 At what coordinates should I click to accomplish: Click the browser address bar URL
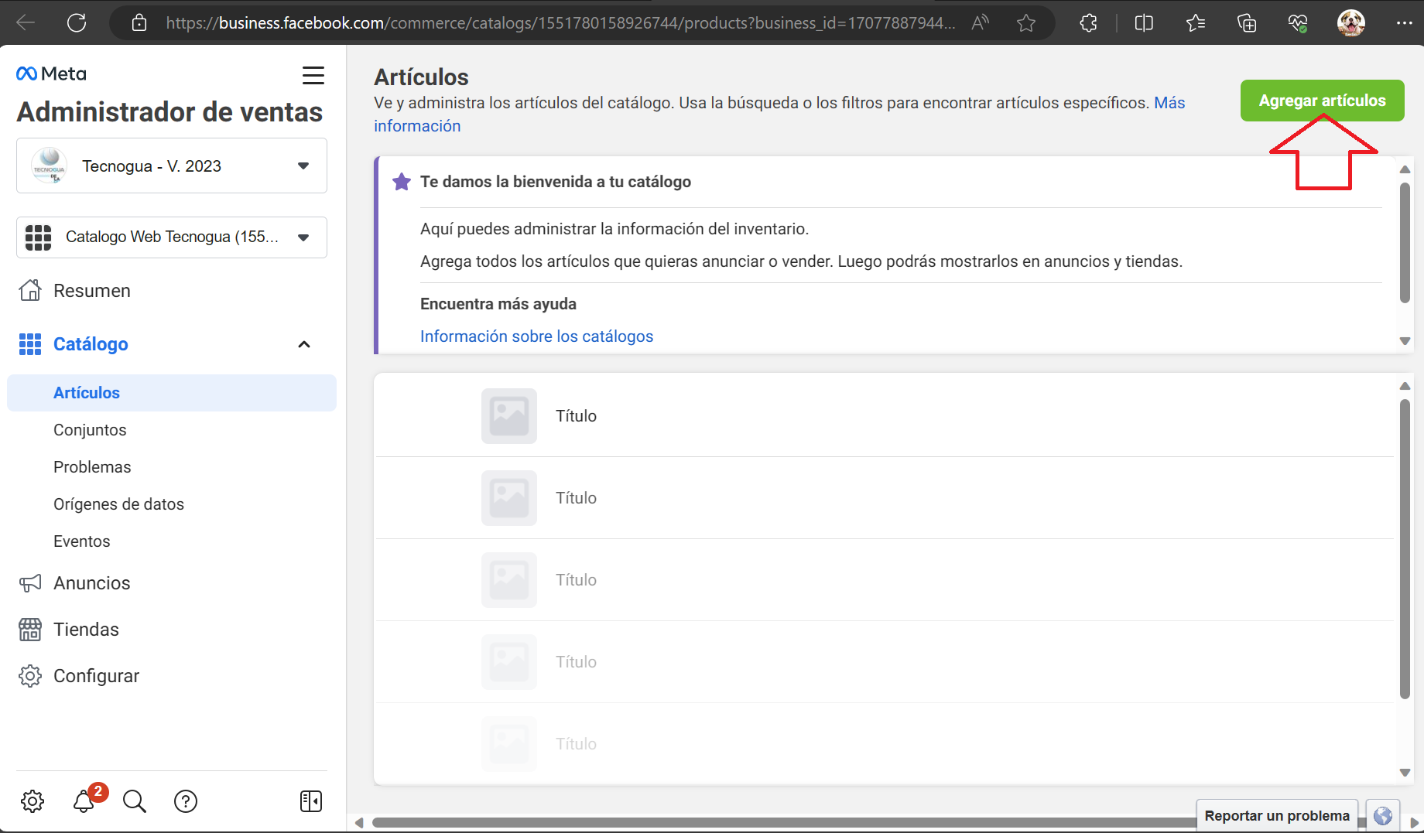coord(560,23)
